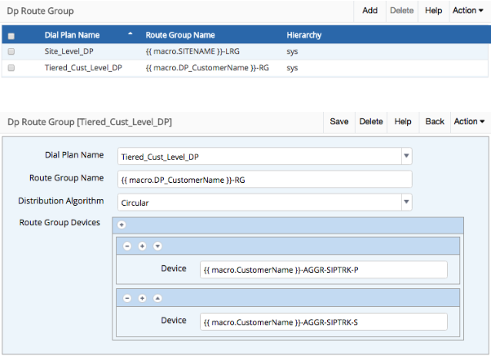
Task: Remove the AGGR-SIPTRK-S device entry
Action: pos(128,298)
